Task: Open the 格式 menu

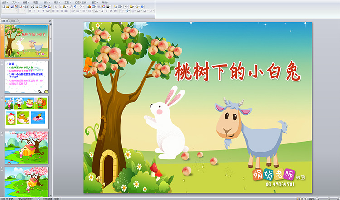Action: pos(56,2)
